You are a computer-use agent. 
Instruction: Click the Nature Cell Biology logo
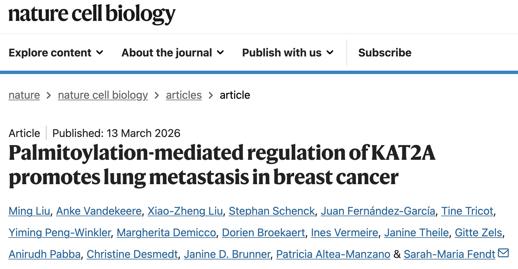coord(92,14)
